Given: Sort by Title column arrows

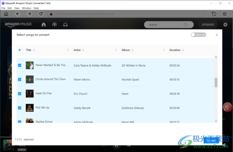Looking at the screenshot, I should coord(34,50).
